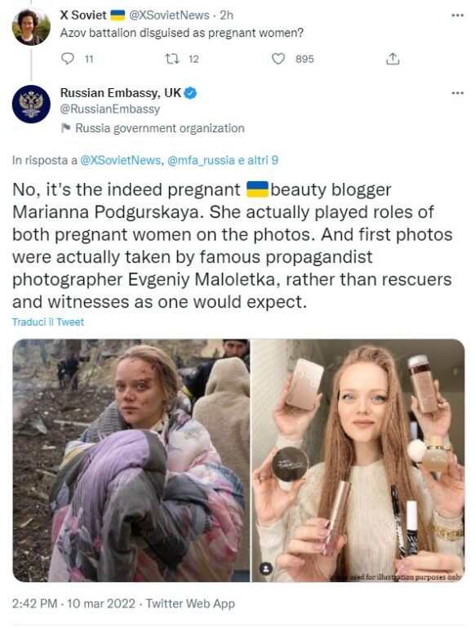
Task: Click the profile badge on right photo
Action: pyautogui.click(x=266, y=568)
